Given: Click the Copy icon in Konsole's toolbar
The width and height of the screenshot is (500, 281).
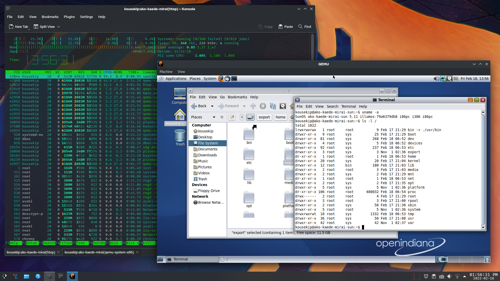Looking at the screenshot, I should click(x=266, y=27).
